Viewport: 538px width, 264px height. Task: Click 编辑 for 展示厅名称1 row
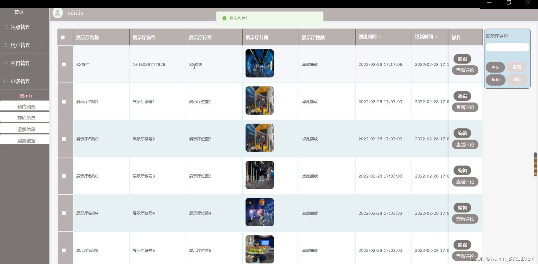tap(462, 96)
